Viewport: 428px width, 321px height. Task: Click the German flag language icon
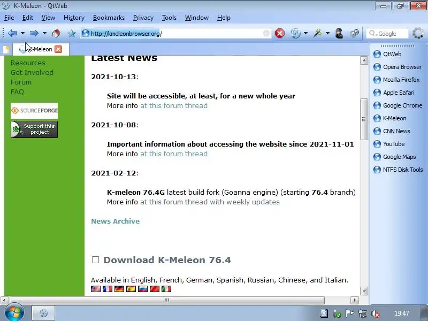pyautogui.click(x=119, y=289)
